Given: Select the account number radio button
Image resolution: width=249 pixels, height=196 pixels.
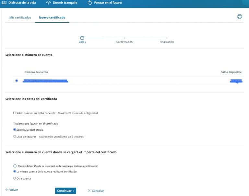Looking at the screenshot, I should [17, 81].
